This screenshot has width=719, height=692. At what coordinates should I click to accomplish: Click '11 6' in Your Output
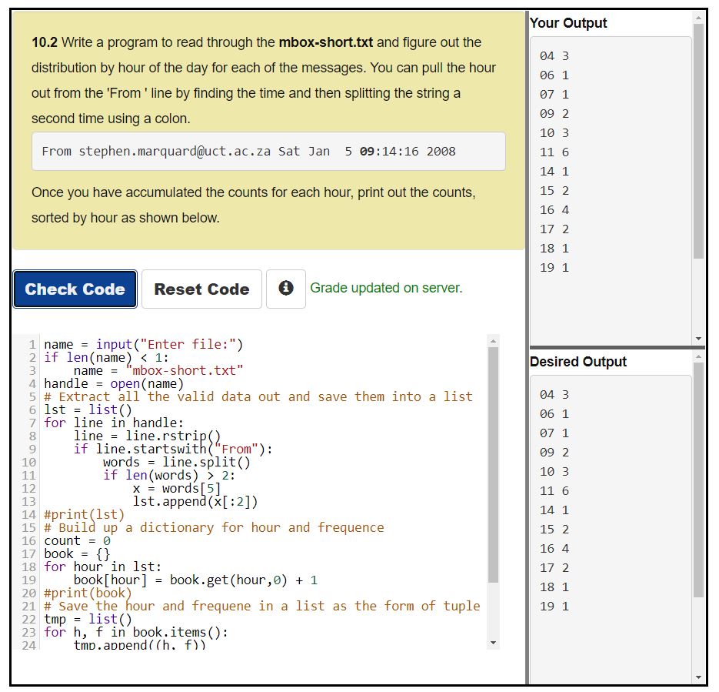(x=554, y=152)
